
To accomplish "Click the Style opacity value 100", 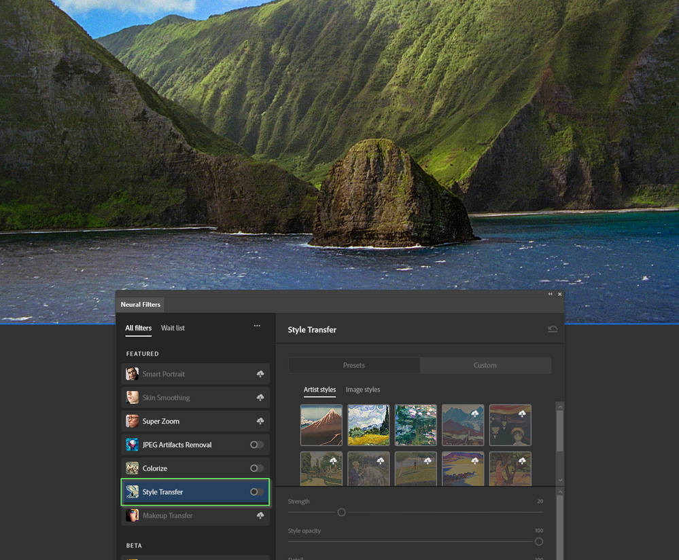I will (x=539, y=531).
